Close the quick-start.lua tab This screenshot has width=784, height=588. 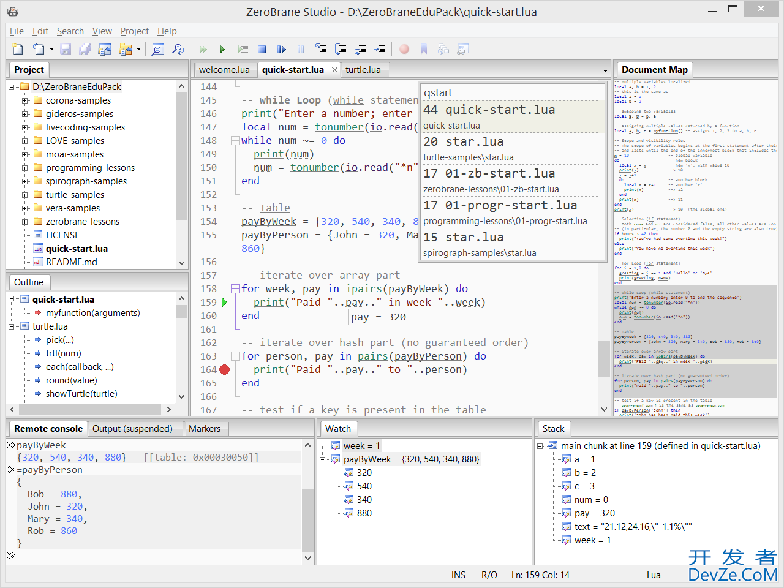pyautogui.click(x=334, y=70)
